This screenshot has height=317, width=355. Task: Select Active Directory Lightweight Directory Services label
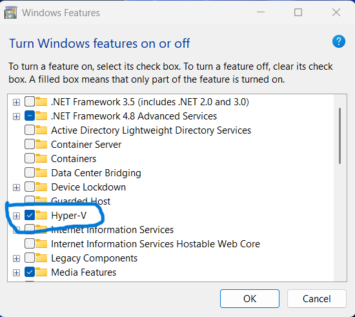[151, 130]
